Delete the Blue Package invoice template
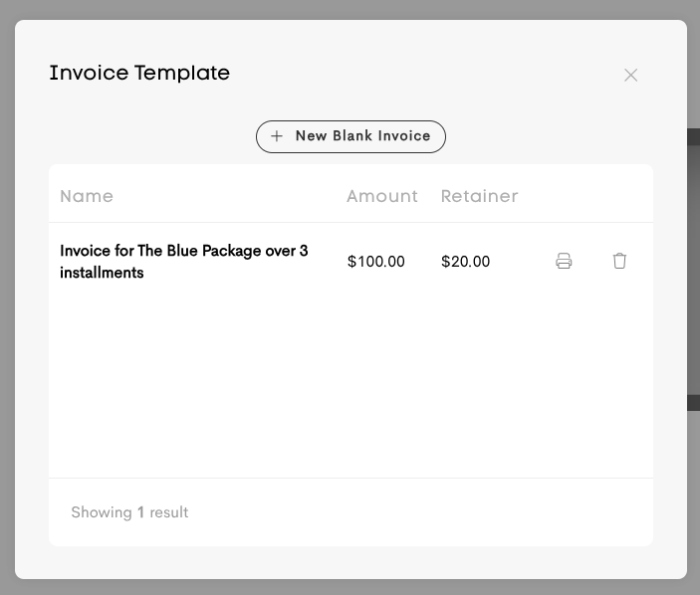This screenshot has width=700, height=595. pyautogui.click(x=619, y=261)
